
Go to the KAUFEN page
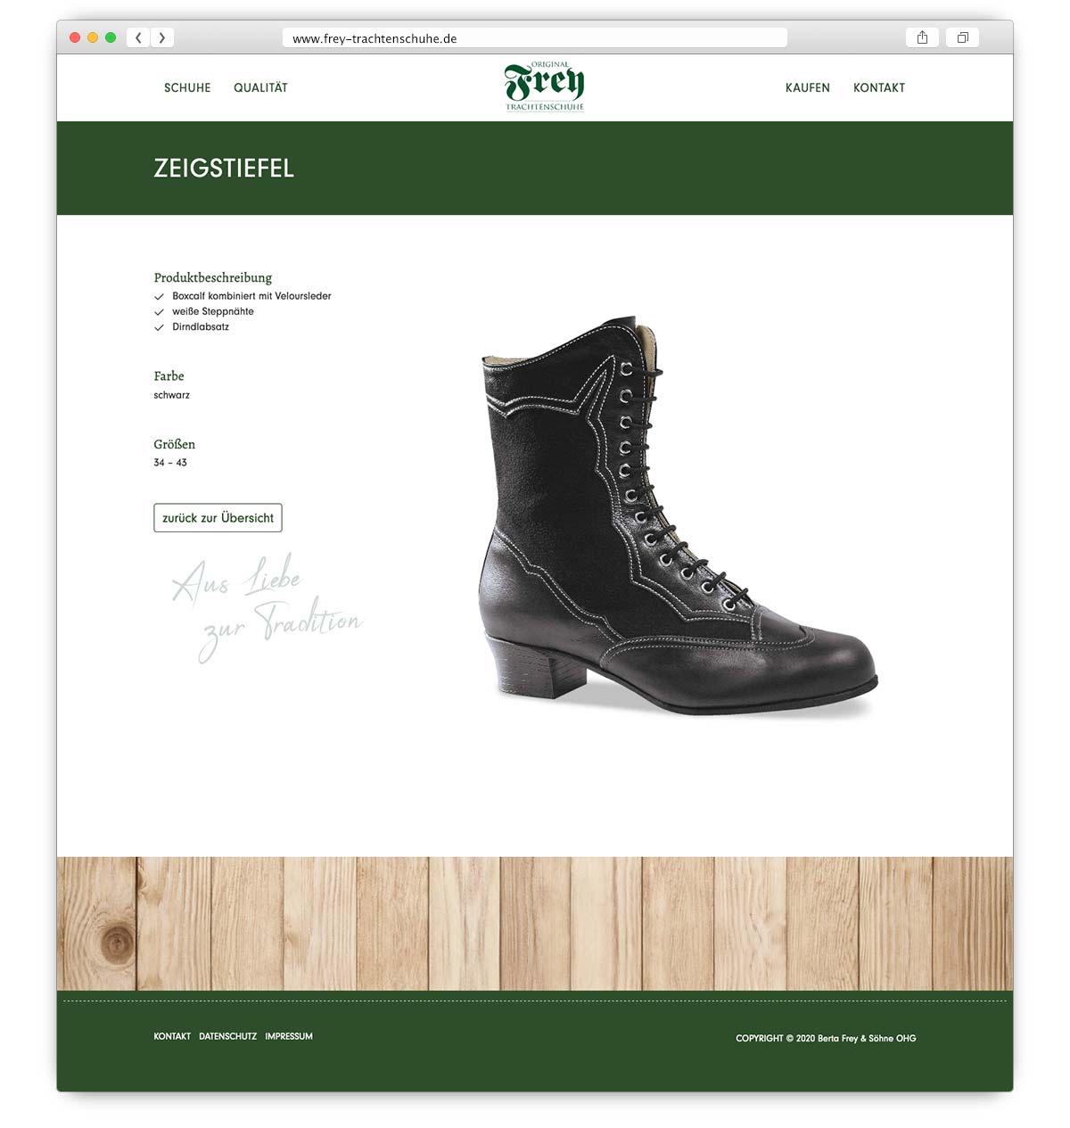tap(808, 87)
